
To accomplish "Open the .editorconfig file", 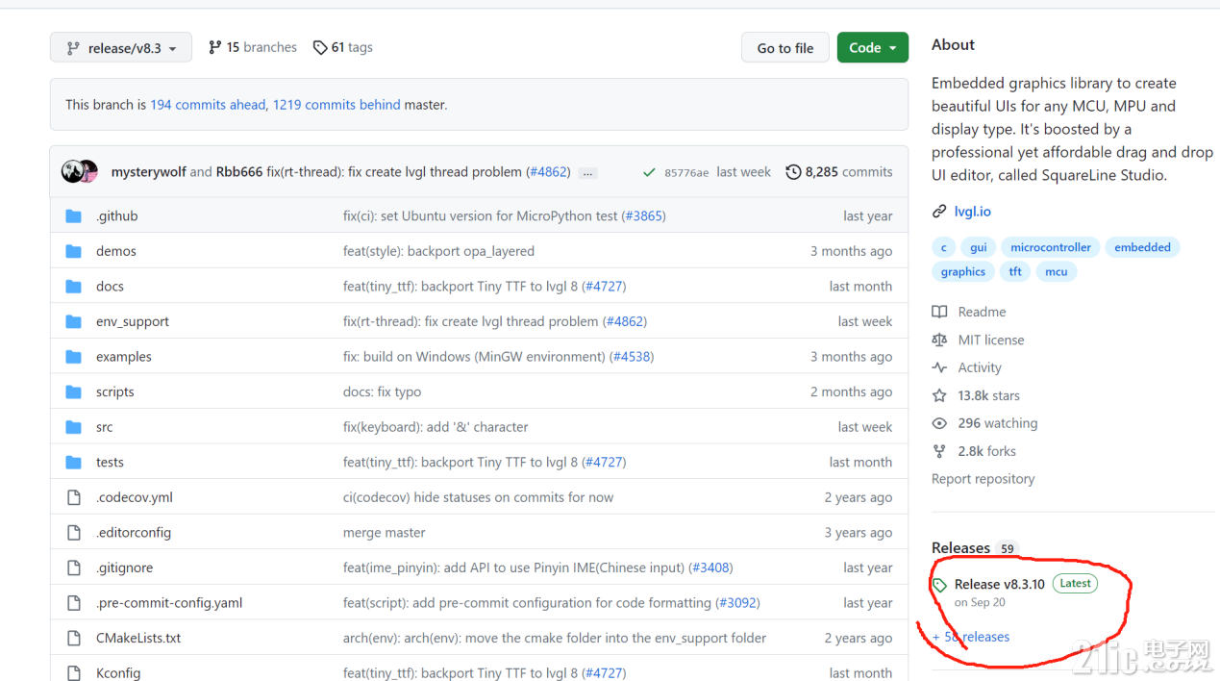I will (x=134, y=533).
